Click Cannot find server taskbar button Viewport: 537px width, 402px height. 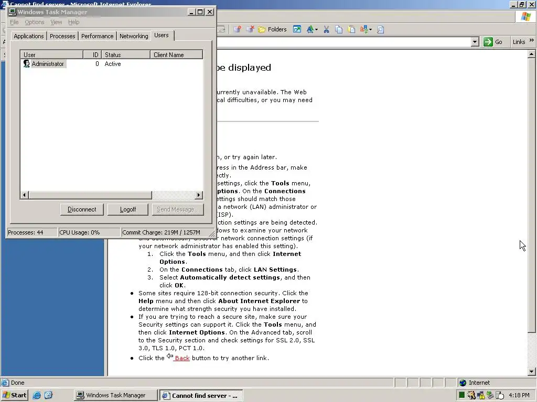point(201,396)
